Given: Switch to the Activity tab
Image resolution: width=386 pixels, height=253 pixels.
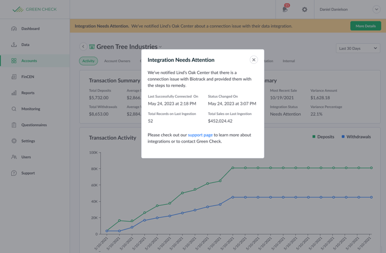Looking at the screenshot, I should [89, 61].
